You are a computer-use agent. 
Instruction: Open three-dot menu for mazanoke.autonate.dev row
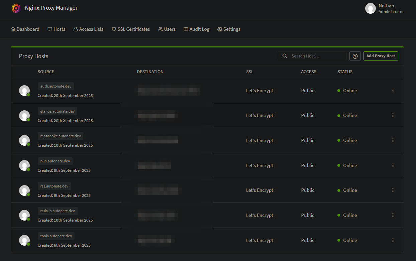[393, 140]
